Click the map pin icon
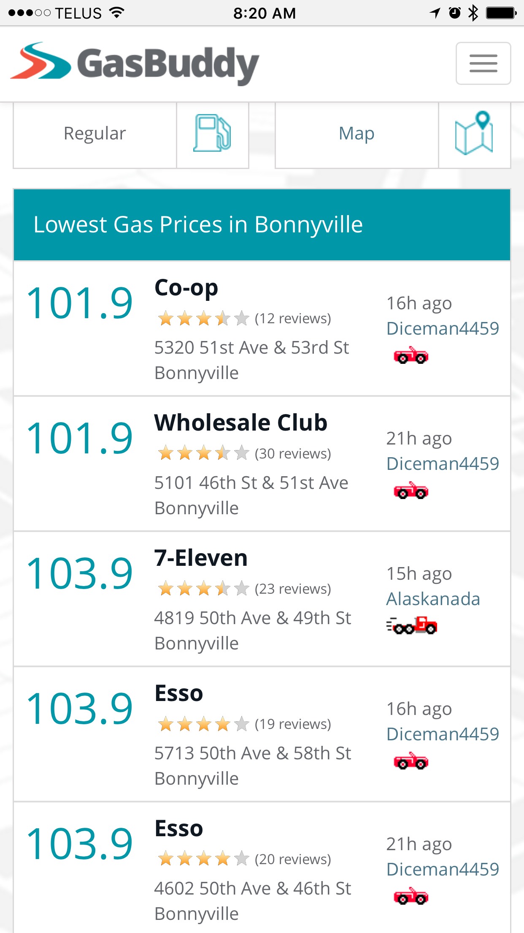This screenshot has width=524, height=933. (x=474, y=134)
